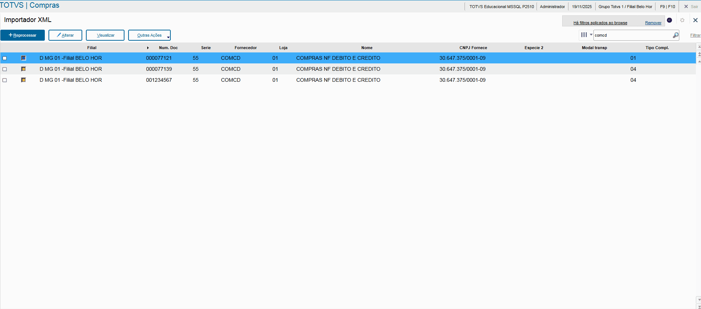Page up using the double-arrow scroll button
Image resolution: width=701 pixels, height=309 pixels.
pos(699,54)
